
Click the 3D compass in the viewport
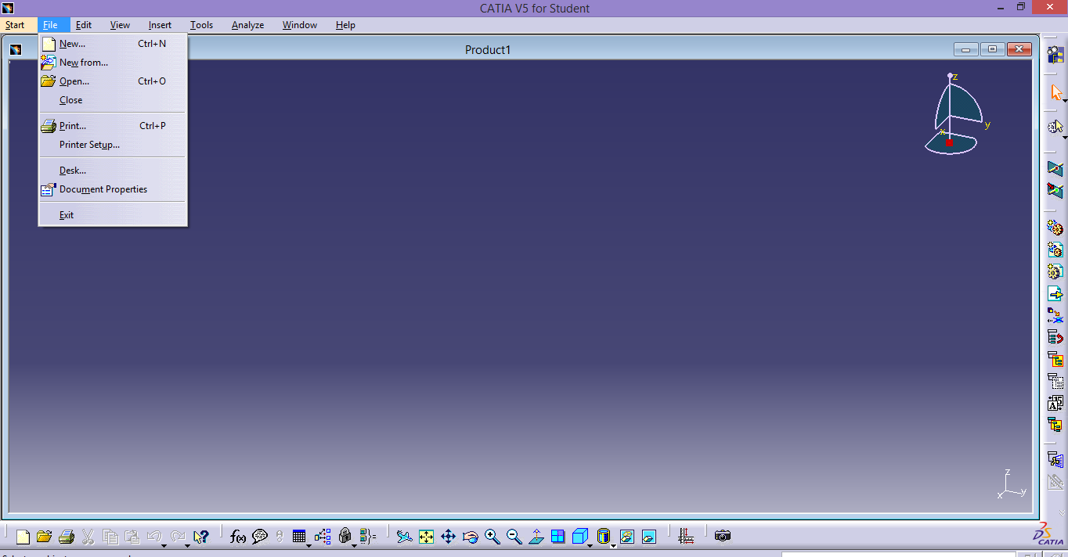[957, 114]
